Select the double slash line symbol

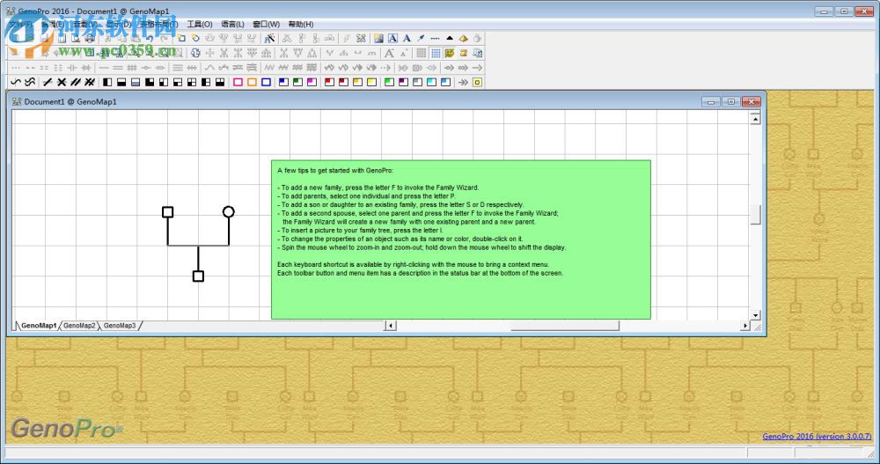(75, 82)
